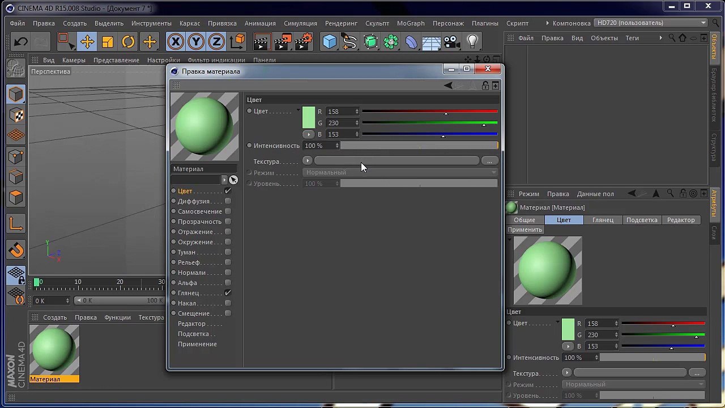Enable the Диффузия channel checkbox
The image size is (725, 408).
228,201
